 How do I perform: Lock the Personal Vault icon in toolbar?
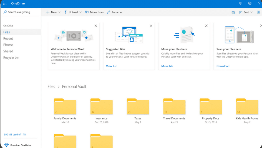click(233, 12)
